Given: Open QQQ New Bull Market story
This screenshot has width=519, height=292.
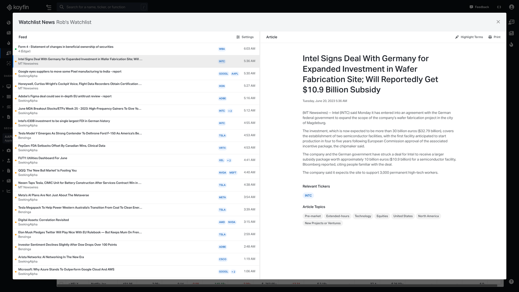Looking at the screenshot, I should pos(136,173).
